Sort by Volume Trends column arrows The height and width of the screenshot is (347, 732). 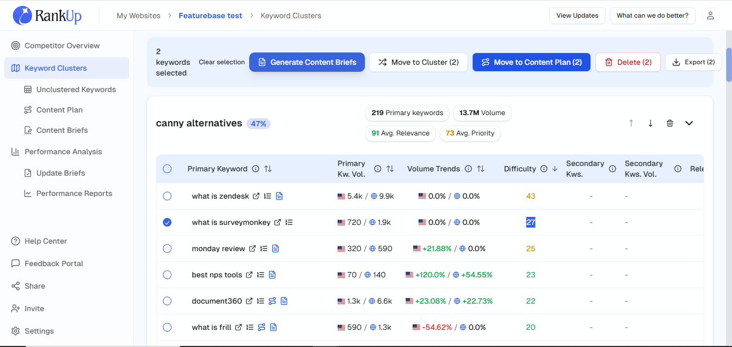point(481,169)
